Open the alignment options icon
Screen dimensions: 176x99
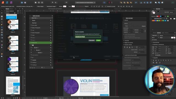[136, 2]
